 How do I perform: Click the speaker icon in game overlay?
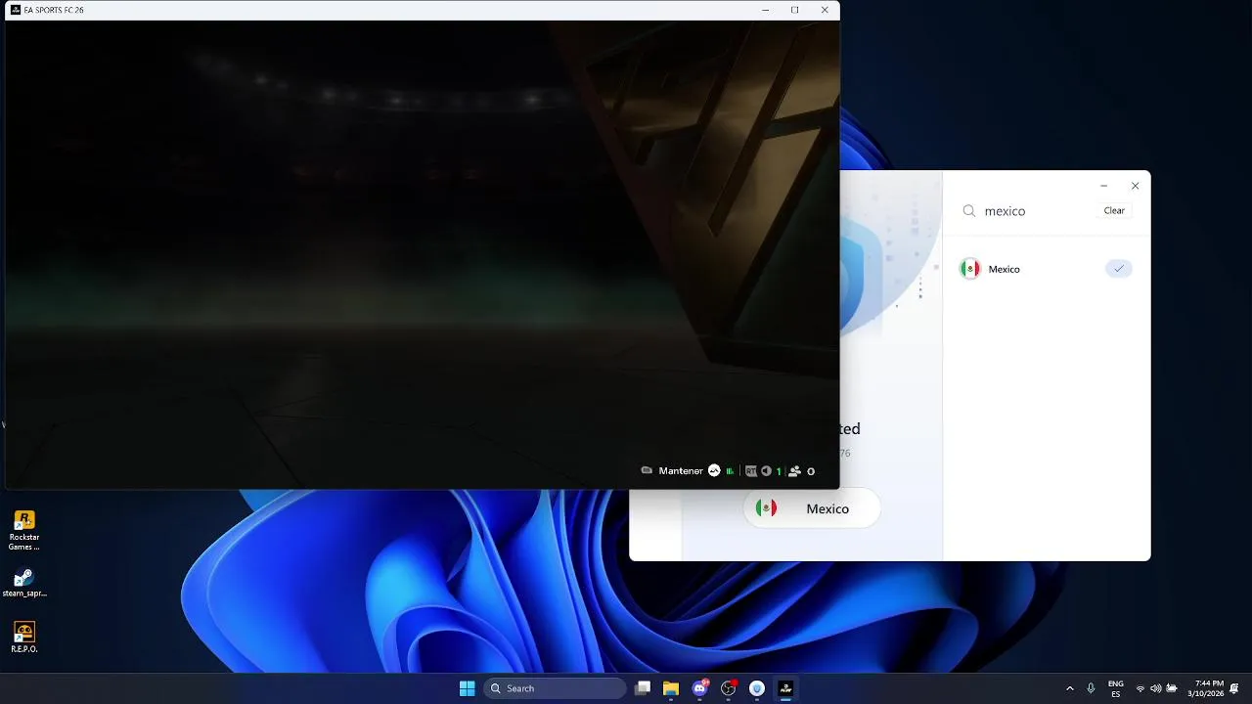coord(766,471)
